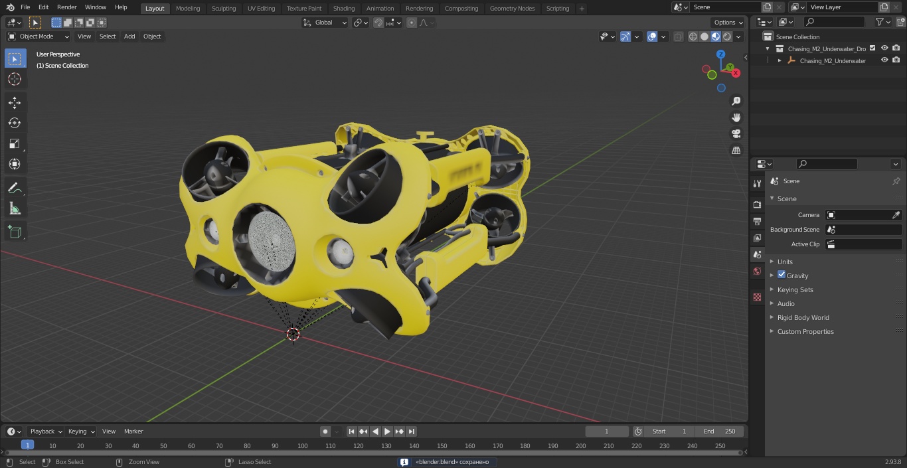The image size is (907, 468).
Task: Select the Transform tool
Action: click(15, 164)
